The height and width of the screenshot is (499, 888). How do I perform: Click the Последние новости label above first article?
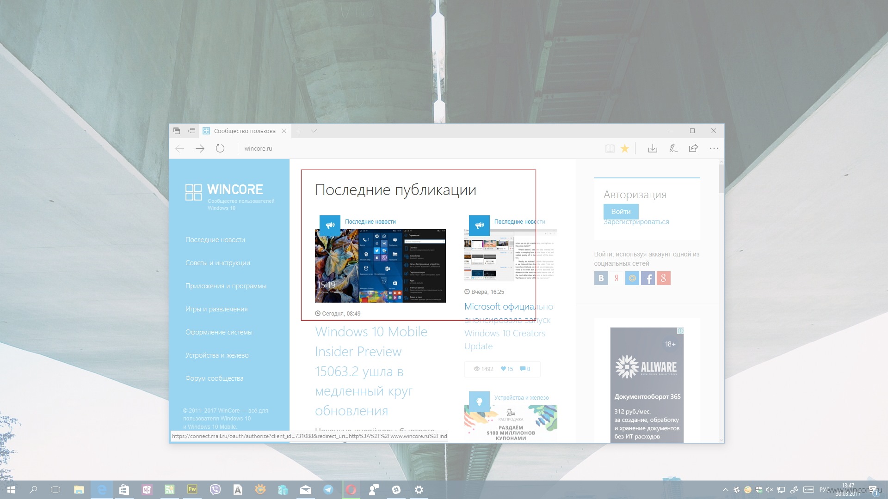pos(370,222)
